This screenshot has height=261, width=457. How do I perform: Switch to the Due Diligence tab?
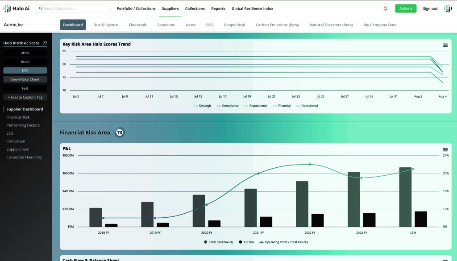[106, 25]
